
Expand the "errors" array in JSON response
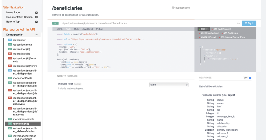204,53
